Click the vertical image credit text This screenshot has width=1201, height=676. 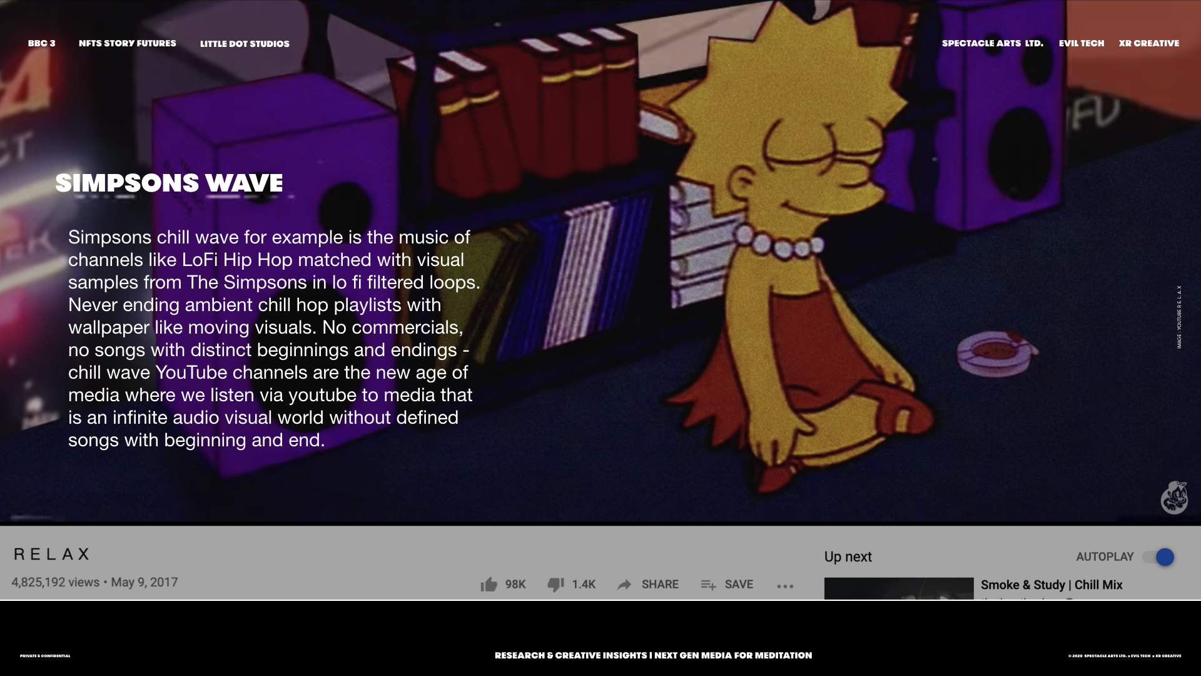pyautogui.click(x=1179, y=317)
